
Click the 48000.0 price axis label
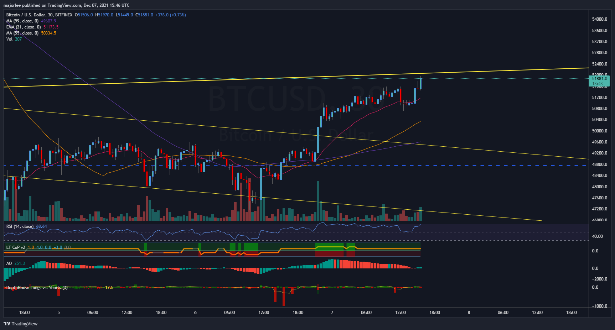600,187
